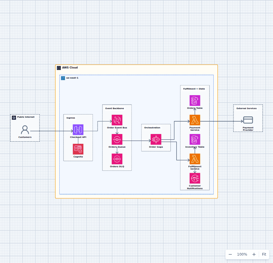Image resolution: width=273 pixels, height=263 pixels.
Task: Click the Ingress group label
Action: pyautogui.click(x=71, y=118)
